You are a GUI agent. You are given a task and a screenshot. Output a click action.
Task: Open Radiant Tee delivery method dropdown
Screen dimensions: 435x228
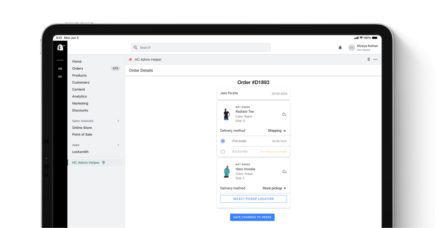click(277, 131)
